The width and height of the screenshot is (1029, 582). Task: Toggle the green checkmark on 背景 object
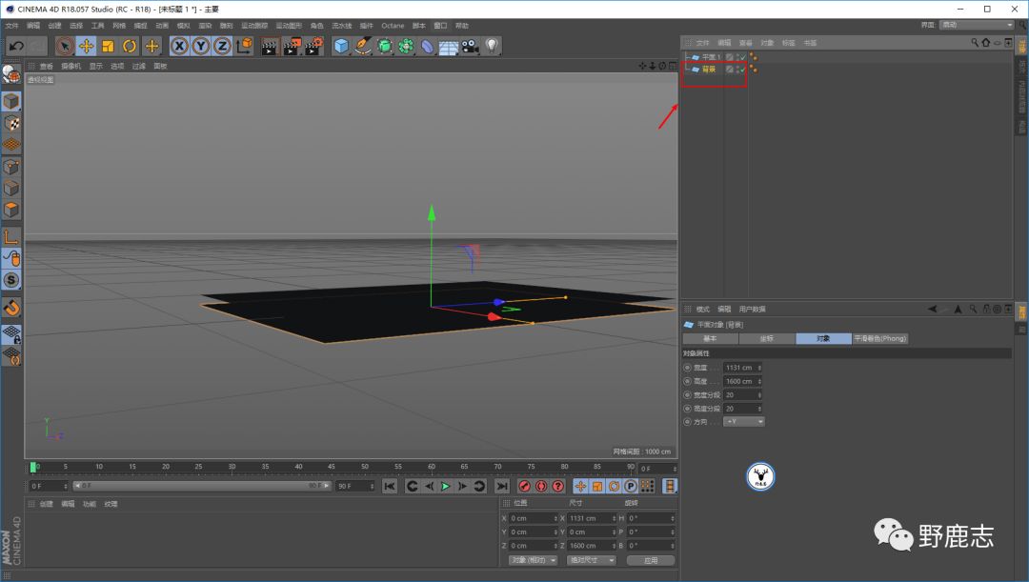pos(741,70)
